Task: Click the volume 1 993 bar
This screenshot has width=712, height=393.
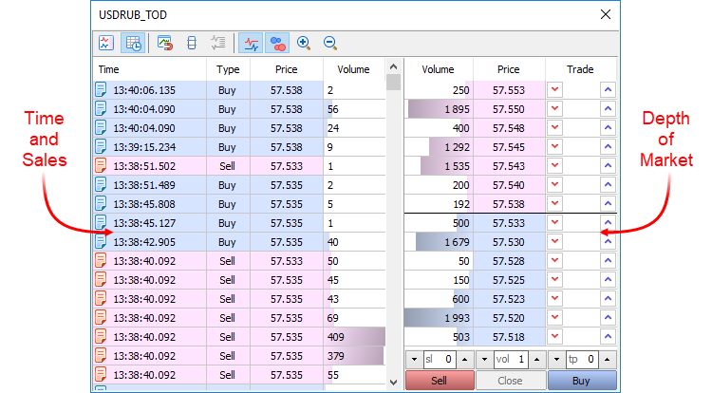Action: point(439,318)
